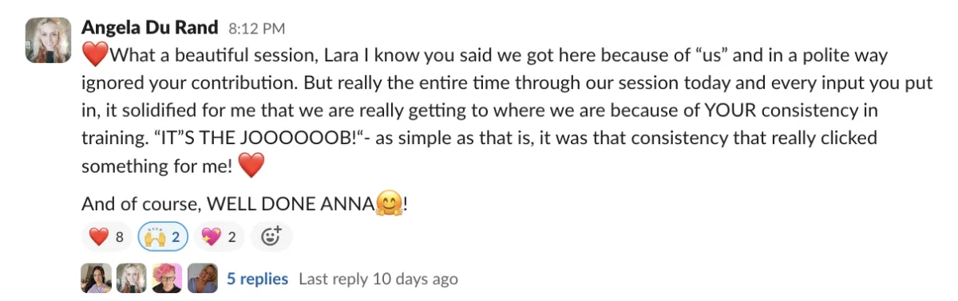Viewport: 958px width, 301px height.
Task: Add a red heart reaction with 8 votes
Action: tap(108, 236)
